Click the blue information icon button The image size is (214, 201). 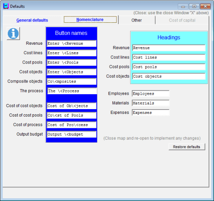pyautogui.click(x=13, y=33)
